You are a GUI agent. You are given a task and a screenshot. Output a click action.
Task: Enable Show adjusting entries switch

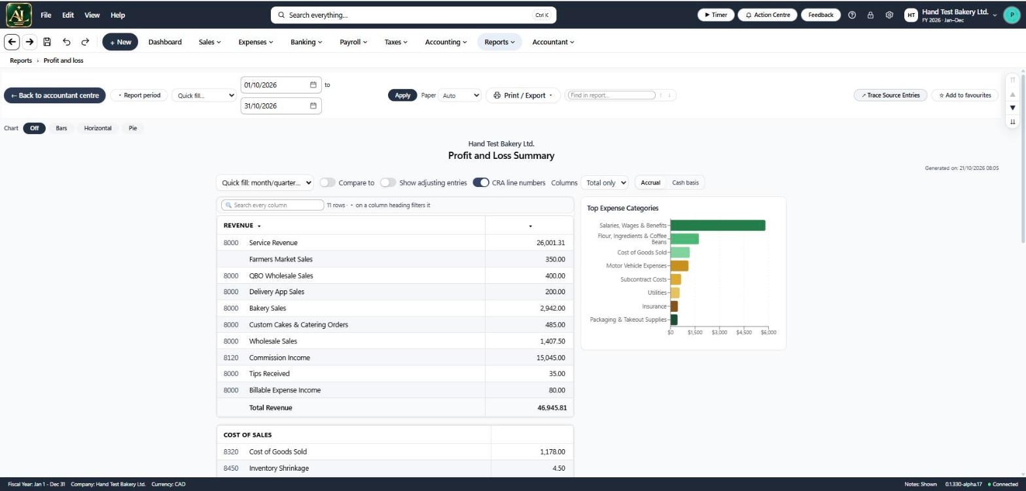[388, 183]
